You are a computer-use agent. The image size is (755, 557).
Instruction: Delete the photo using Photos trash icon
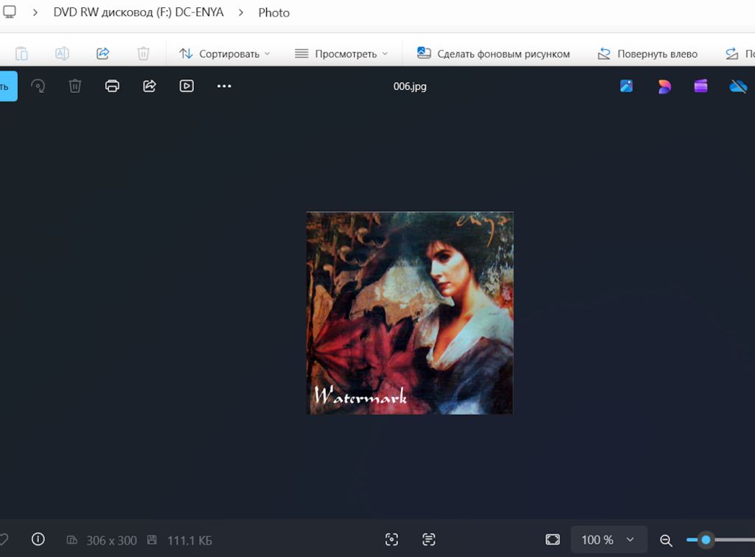[x=75, y=86]
